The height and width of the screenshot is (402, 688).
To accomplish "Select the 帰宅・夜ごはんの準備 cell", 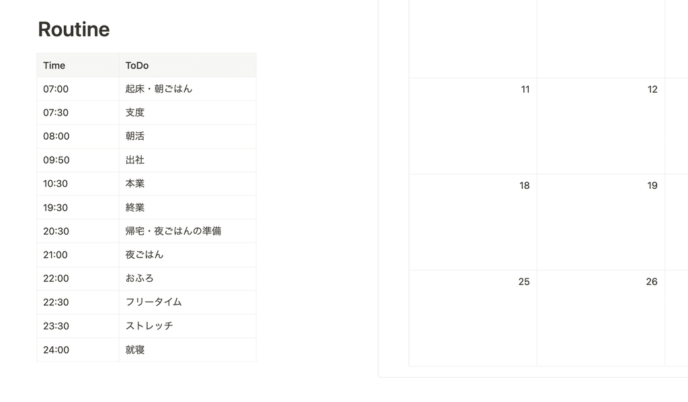I will click(187, 231).
